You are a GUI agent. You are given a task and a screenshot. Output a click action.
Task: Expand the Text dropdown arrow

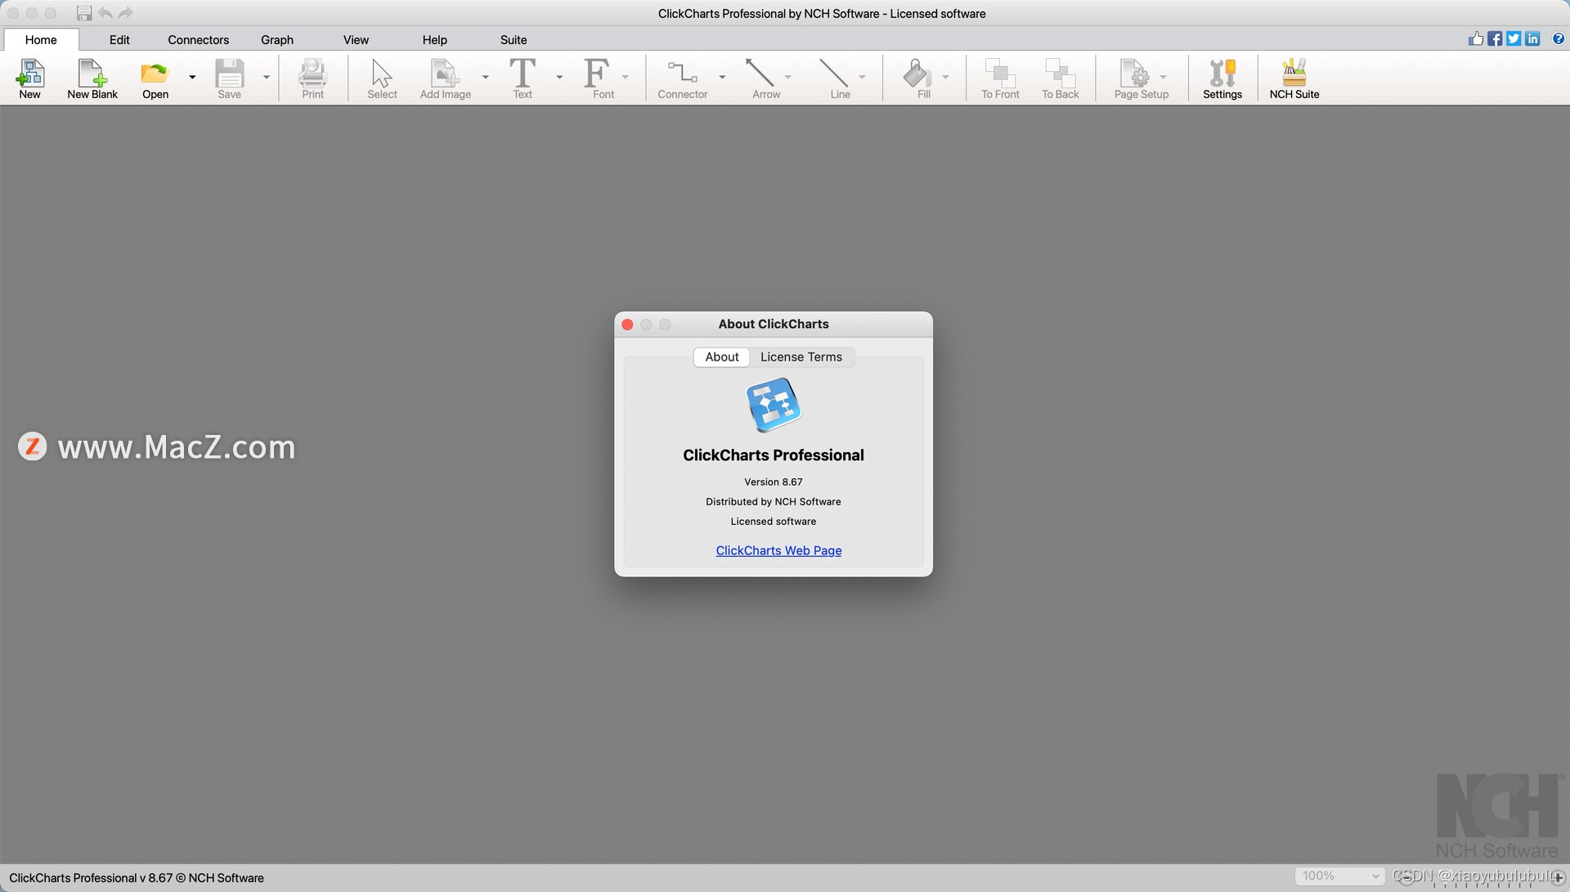tap(559, 77)
